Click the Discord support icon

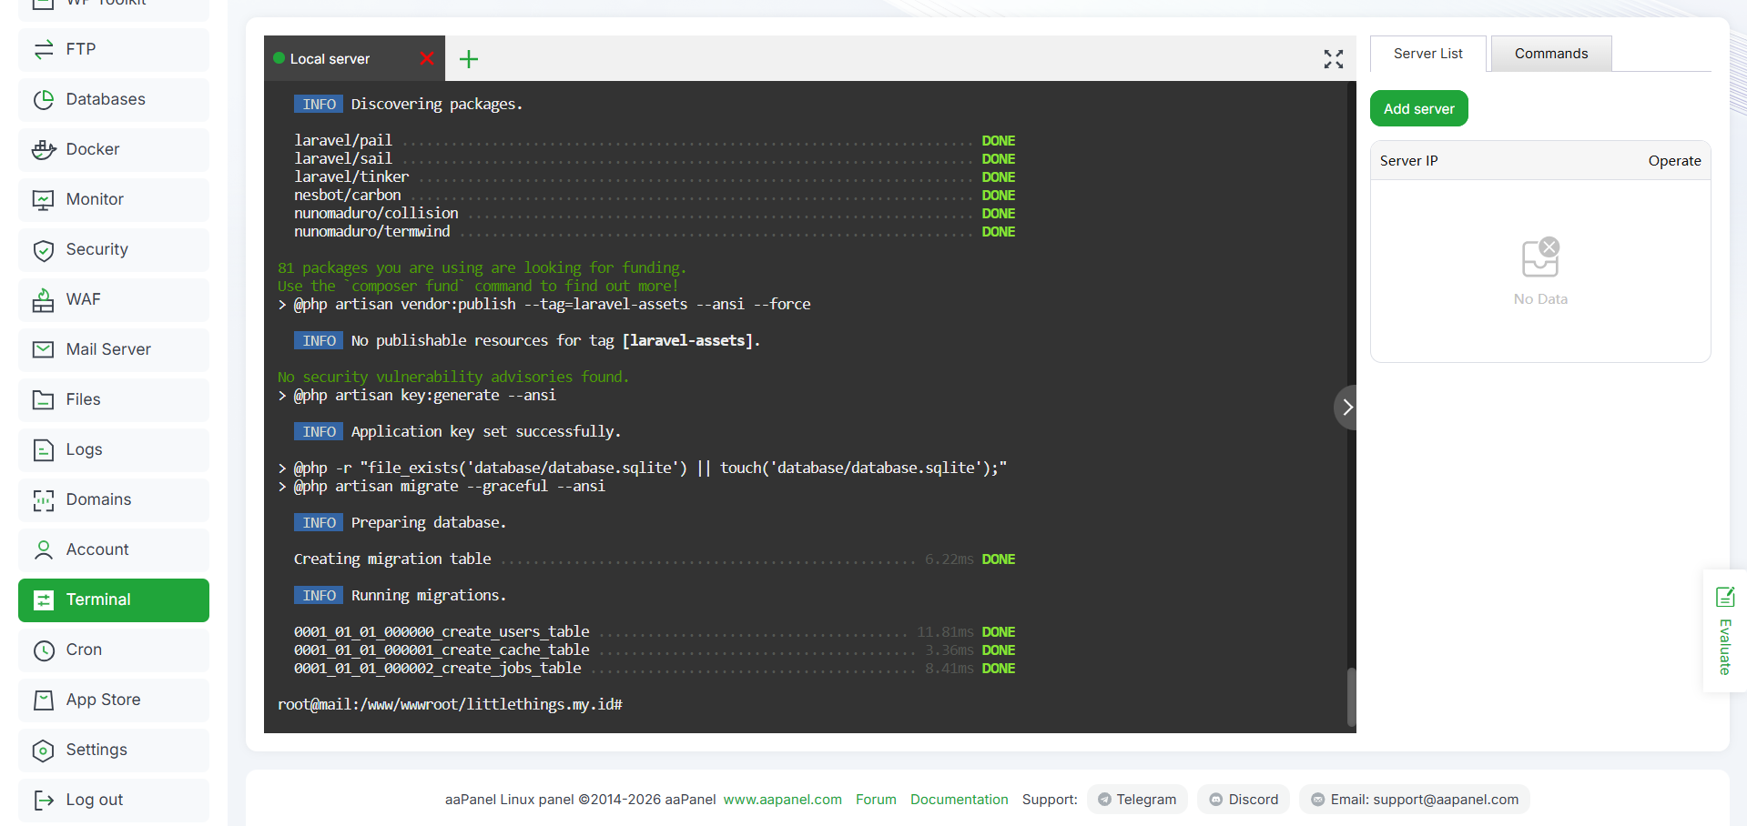[x=1215, y=800]
